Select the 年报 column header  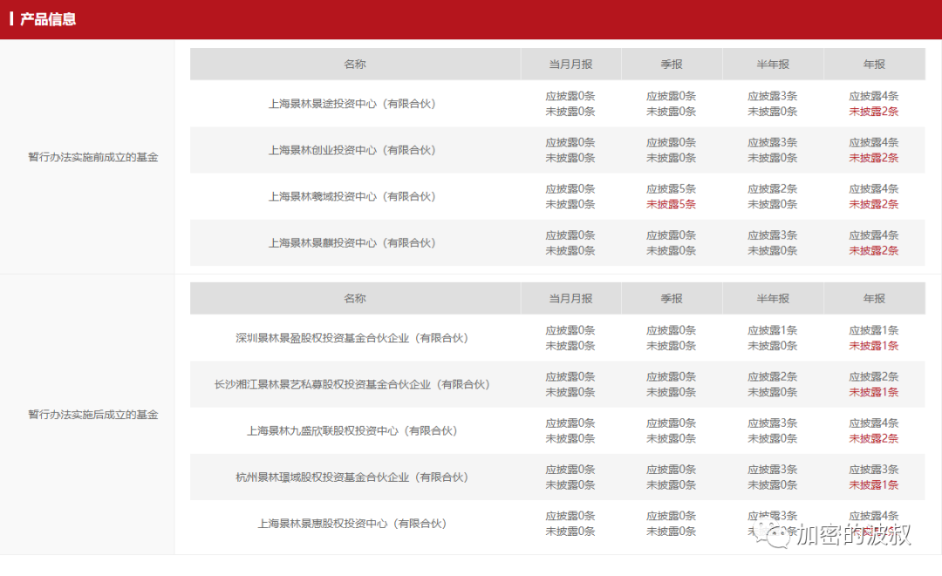tap(873, 64)
